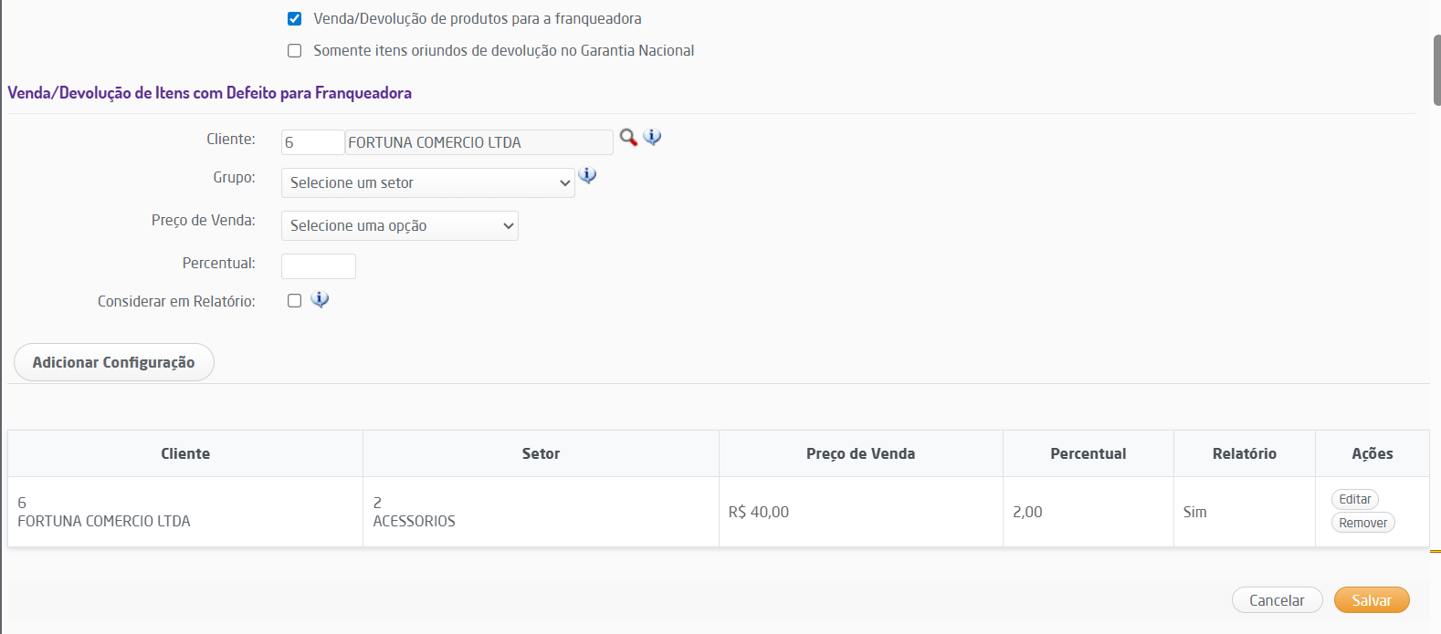
Task: Uncheck Venda/Devolução de produtos para a franqueadora
Action: (294, 19)
